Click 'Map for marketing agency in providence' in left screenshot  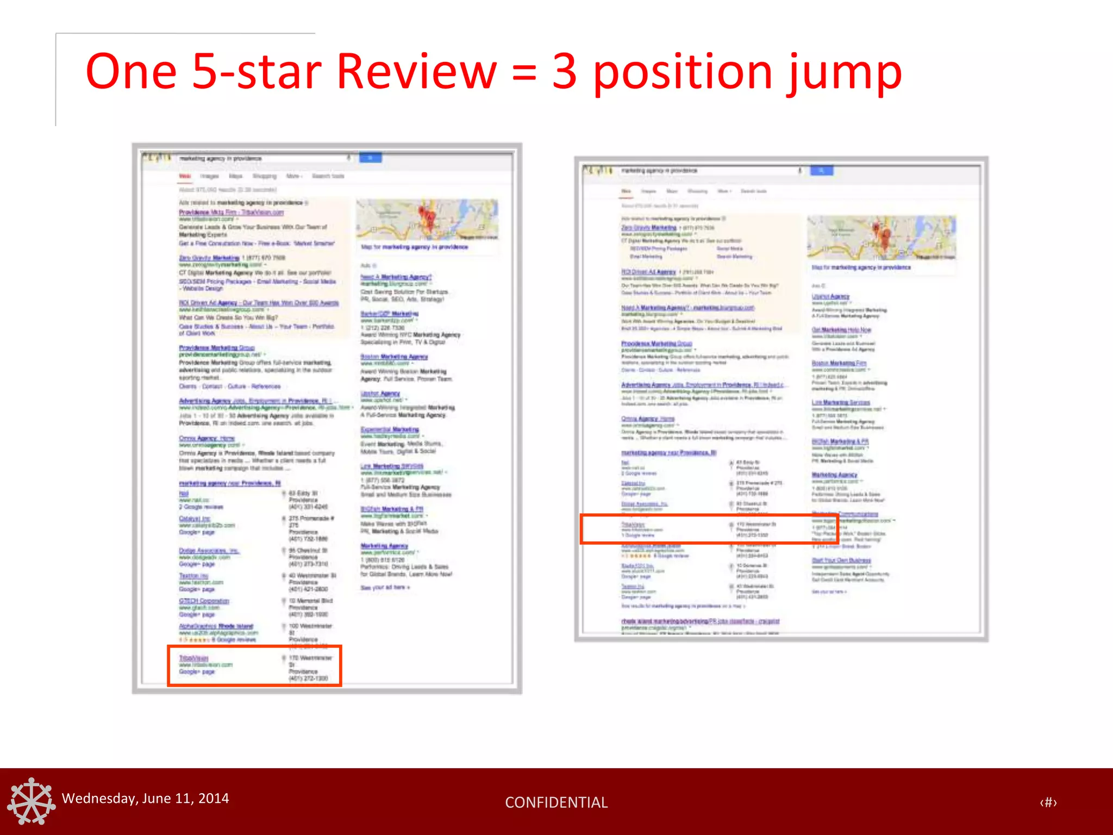(x=415, y=247)
